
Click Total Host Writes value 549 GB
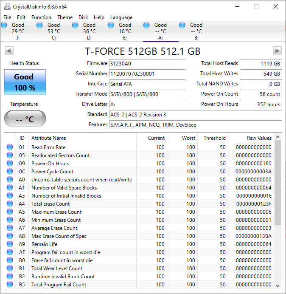(x=261, y=73)
